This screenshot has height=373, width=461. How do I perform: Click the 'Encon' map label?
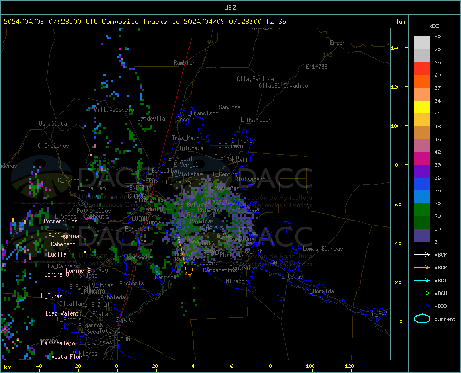[338, 43]
